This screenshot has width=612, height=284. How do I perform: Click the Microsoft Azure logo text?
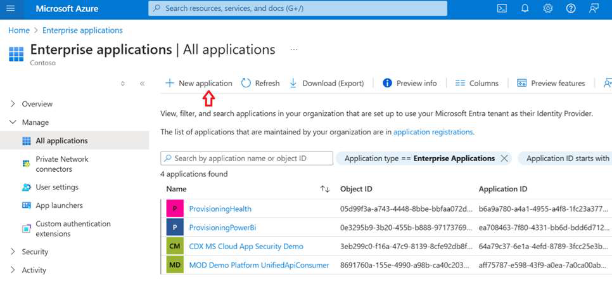[x=67, y=9]
